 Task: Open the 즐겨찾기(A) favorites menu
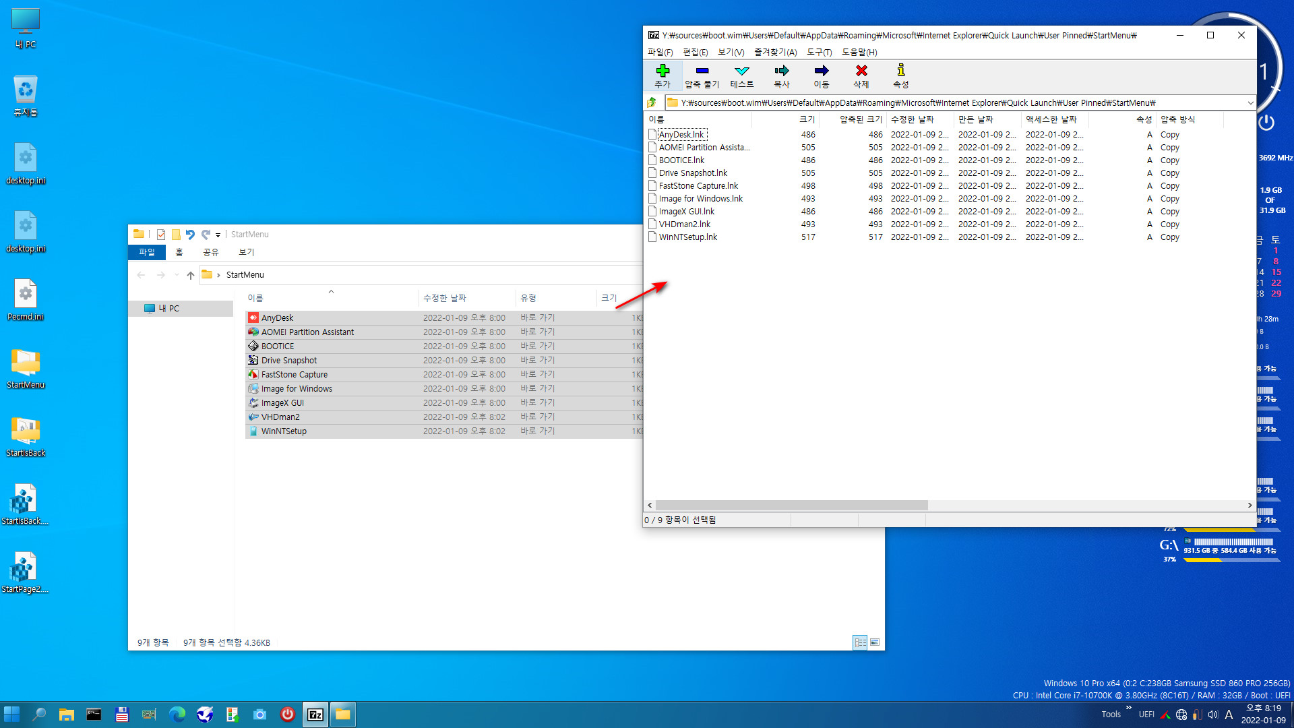click(x=775, y=52)
